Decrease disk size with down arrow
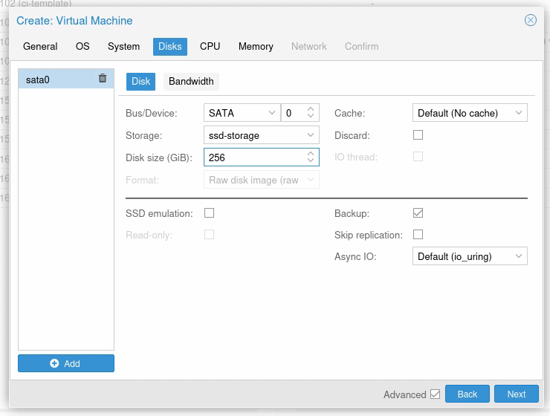 click(311, 160)
